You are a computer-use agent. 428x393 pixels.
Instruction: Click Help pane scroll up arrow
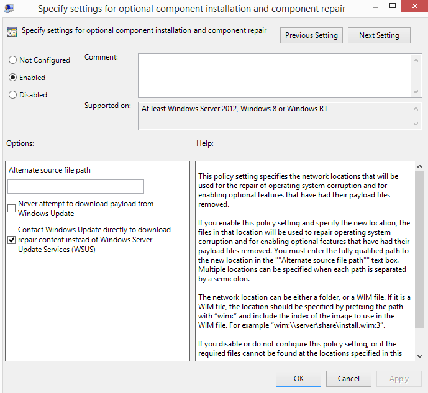click(x=419, y=166)
